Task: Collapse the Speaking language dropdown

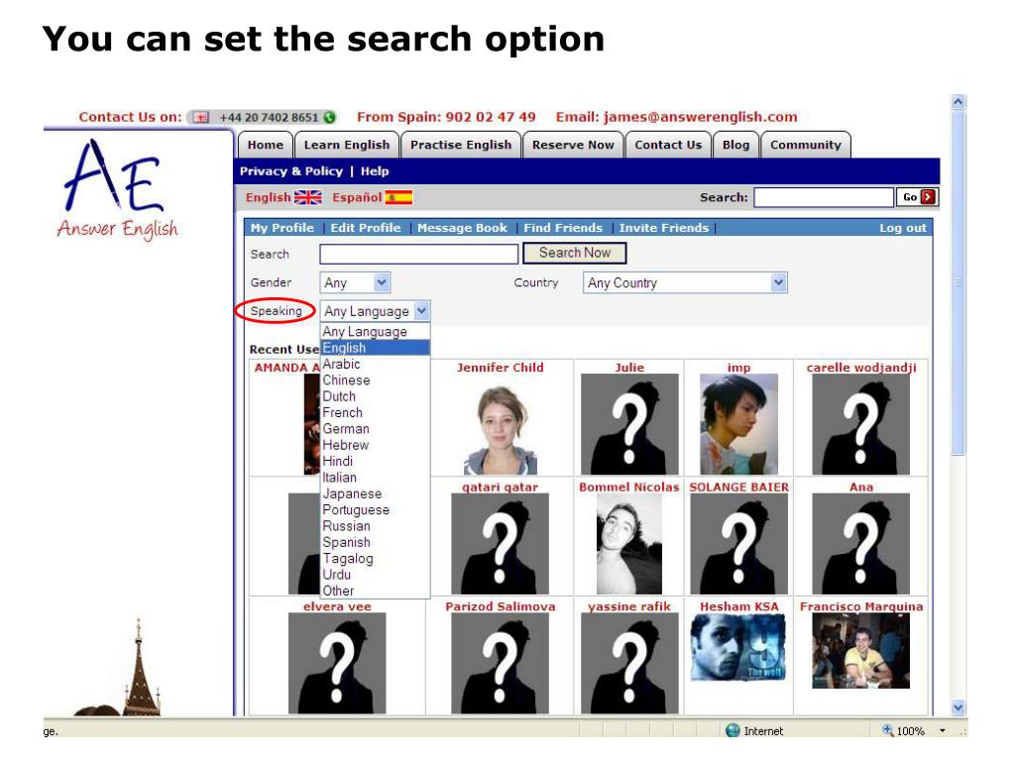Action: click(x=421, y=311)
